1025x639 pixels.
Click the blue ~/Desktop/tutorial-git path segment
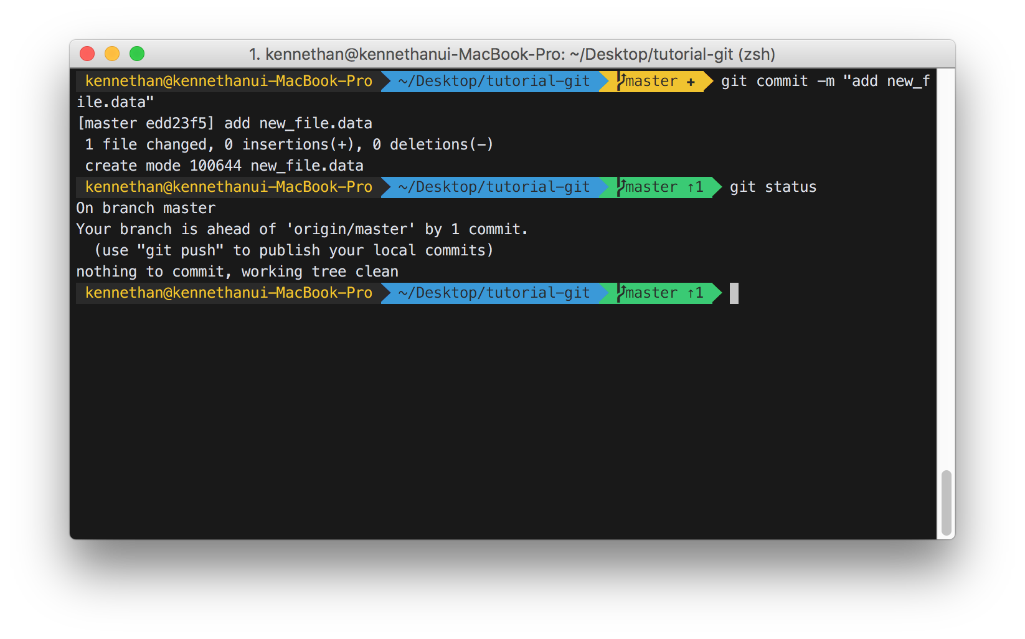pyautogui.click(x=492, y=81)
